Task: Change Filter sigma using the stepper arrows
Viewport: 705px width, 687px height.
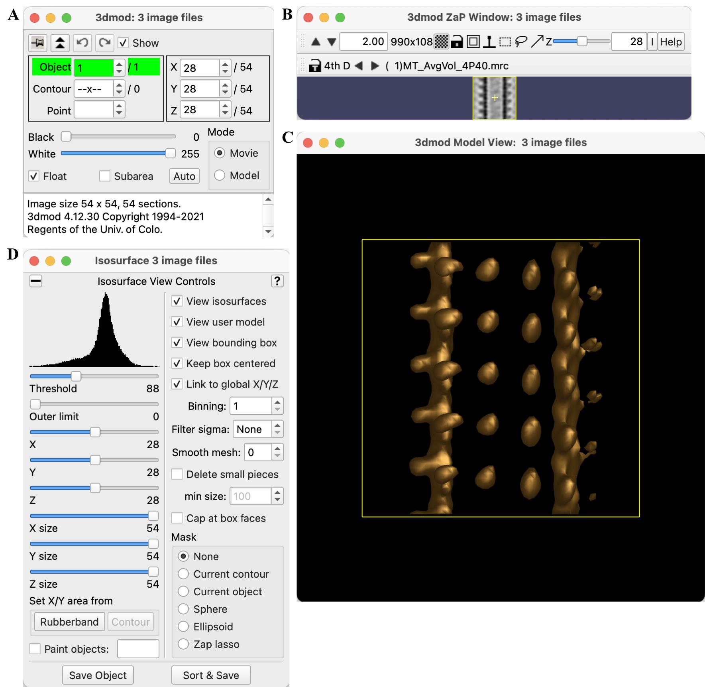Action: click(278, 429)
